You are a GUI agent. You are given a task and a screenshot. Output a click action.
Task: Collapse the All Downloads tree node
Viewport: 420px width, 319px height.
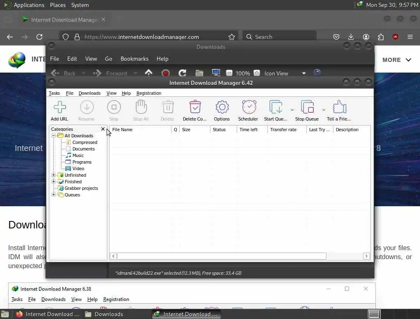pos(54,136)
